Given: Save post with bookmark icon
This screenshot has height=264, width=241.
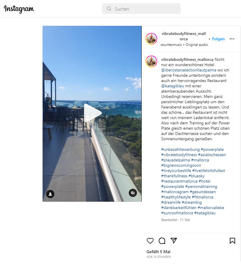Looking at the screenshot, I should tap(232, 241).
